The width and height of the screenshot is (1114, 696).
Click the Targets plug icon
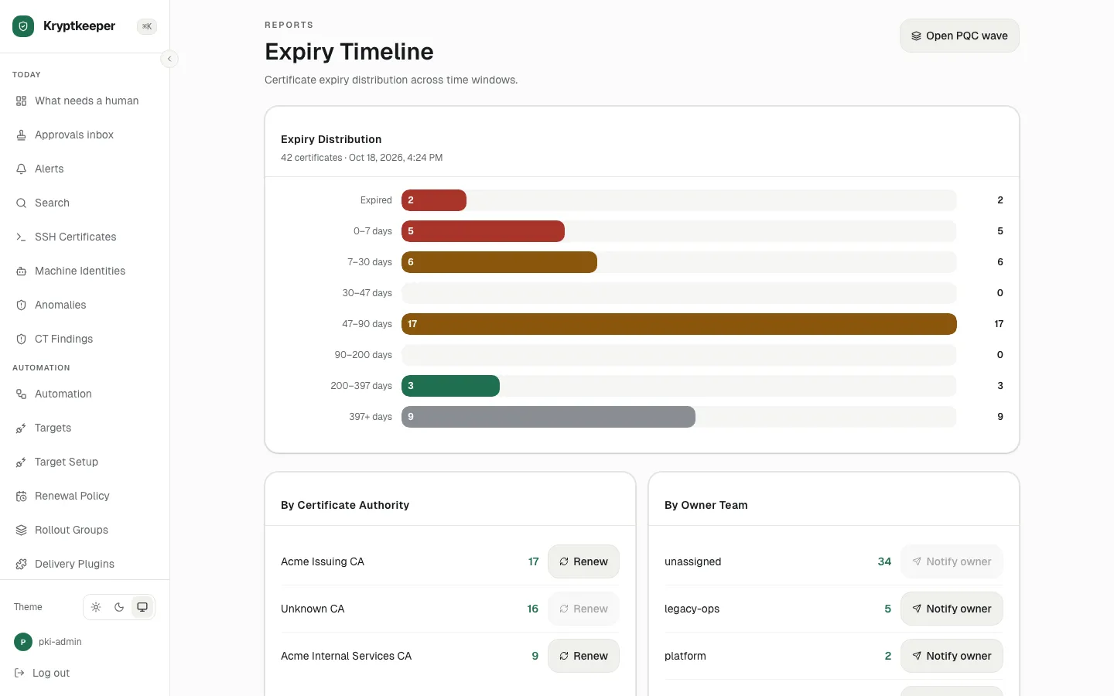click(x=22, y=428)
